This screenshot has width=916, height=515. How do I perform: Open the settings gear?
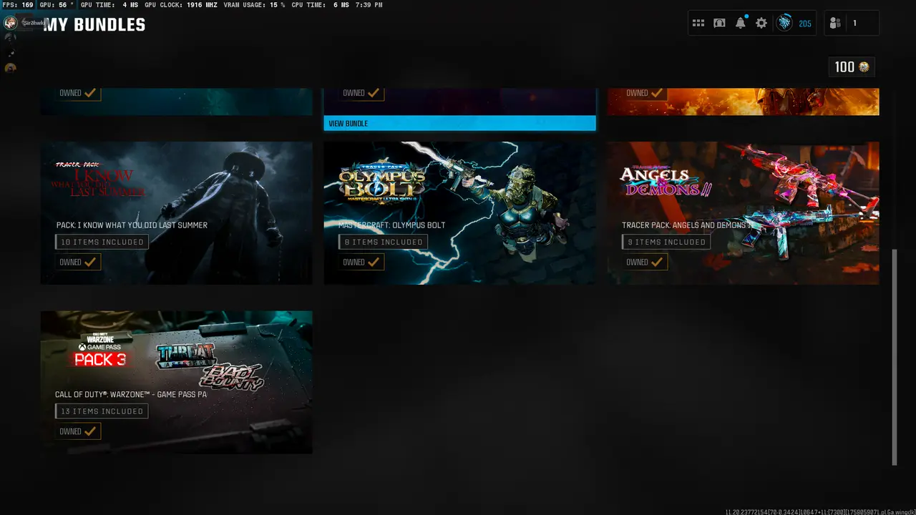pyautogui.click(x=761, y=24)
